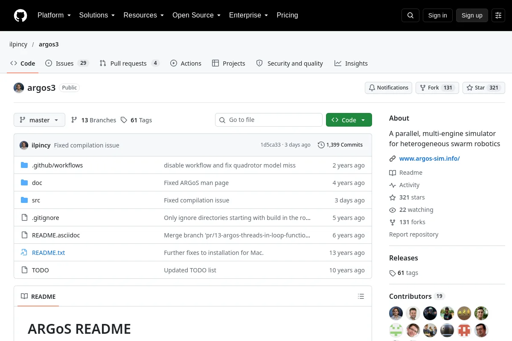Open 61 tags under Releases
The width and height of the screenshot is (512, 341).
(x=404, y=273)
